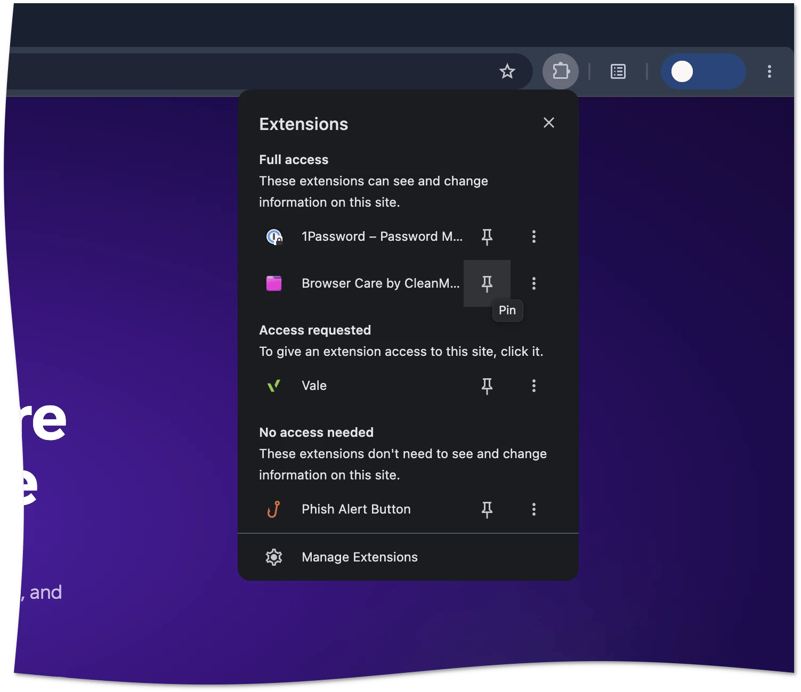
Task: Click the Manage Extensions gear icon
Action: [x=274, y=557]
